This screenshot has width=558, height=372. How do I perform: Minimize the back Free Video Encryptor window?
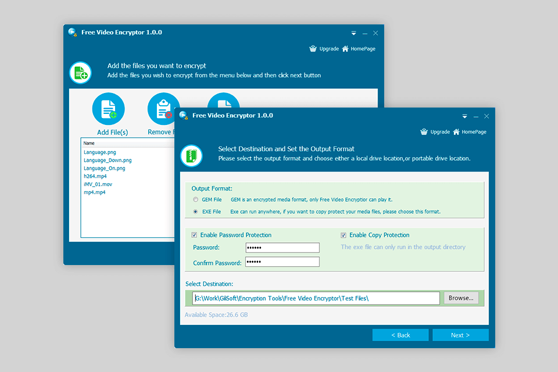coord(365,33)
